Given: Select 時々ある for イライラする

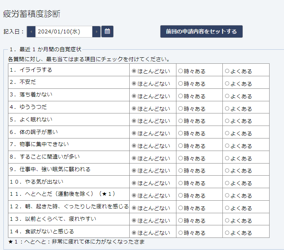Looking at the screenshot, I should [181, 71].
